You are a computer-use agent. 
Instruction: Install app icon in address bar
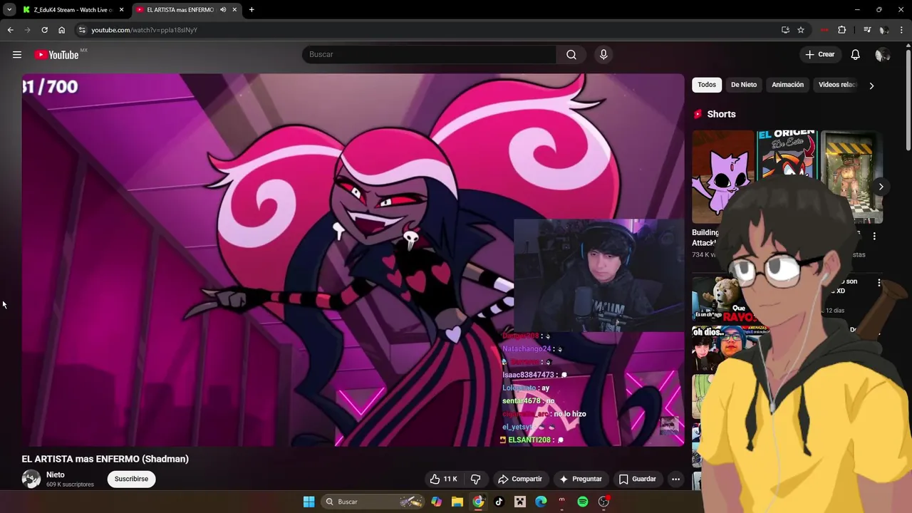[785, 30]
